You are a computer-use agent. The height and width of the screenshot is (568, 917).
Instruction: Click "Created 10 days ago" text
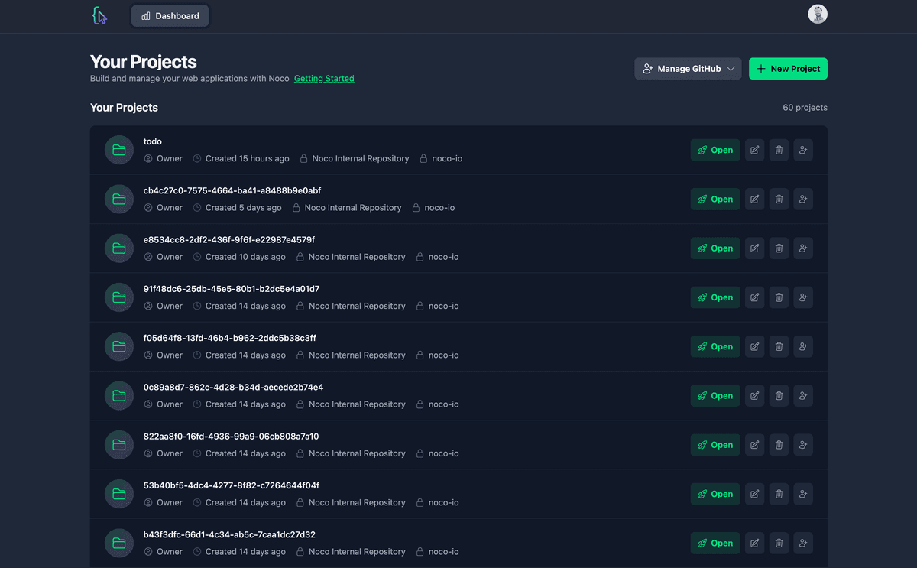point(245,257)
